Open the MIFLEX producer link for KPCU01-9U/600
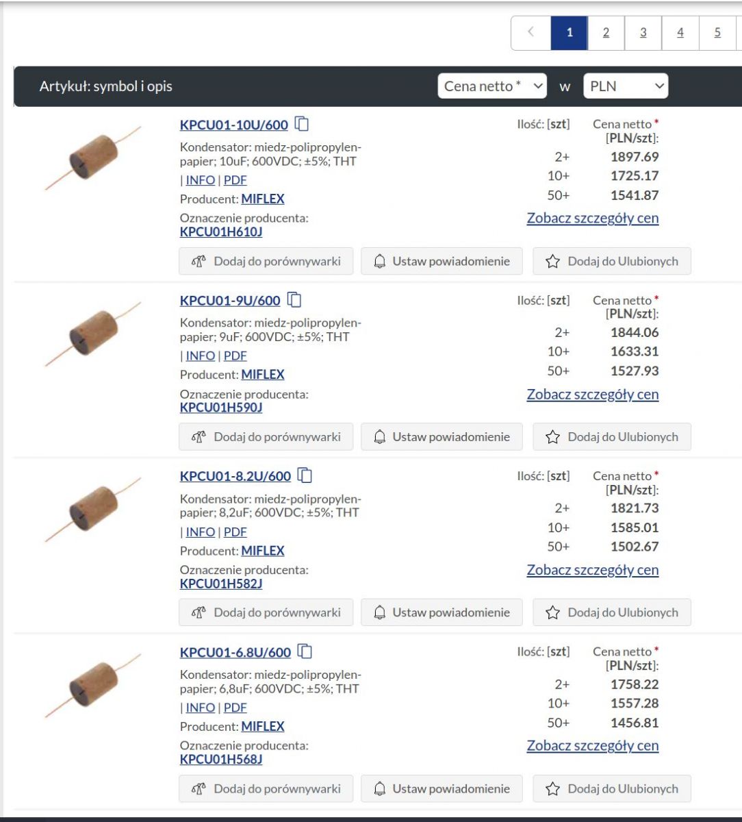Viewport: 742px width, 822px height. tap(263, 375)
